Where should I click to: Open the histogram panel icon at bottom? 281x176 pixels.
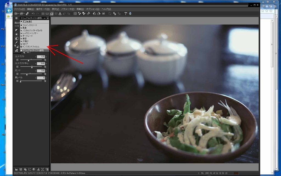pyautogui.click(x=16, y=169)
